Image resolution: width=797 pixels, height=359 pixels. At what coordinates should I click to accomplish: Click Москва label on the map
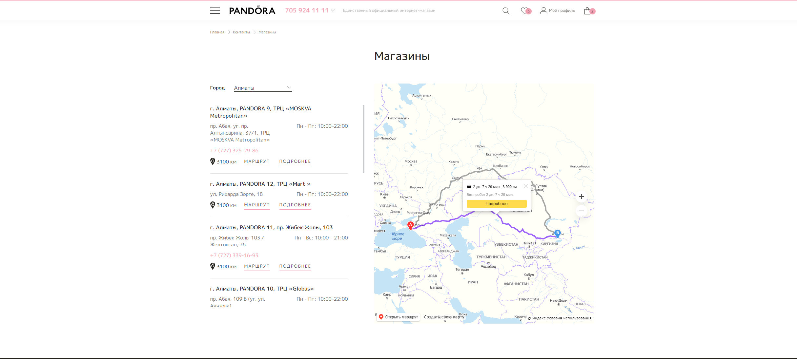[411, 161]
